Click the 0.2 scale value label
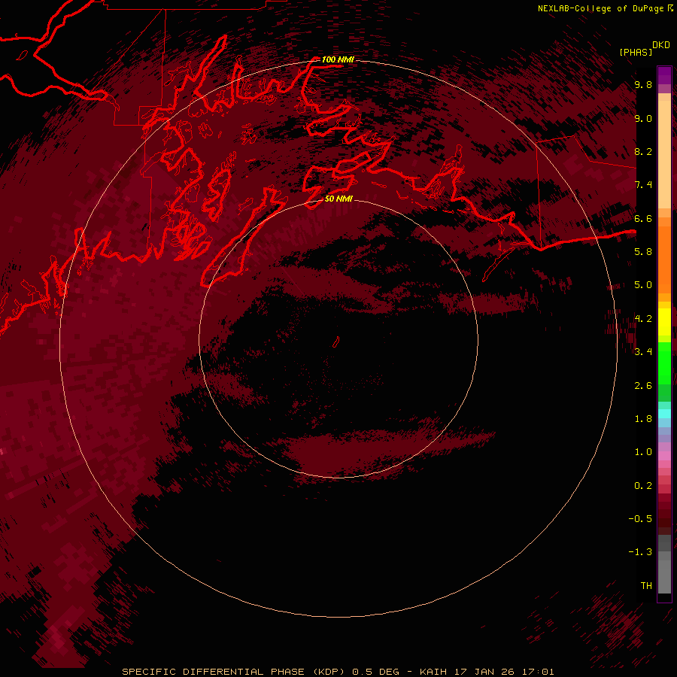The width and height of the screenshot is (677, 677). tap(643, 486)
